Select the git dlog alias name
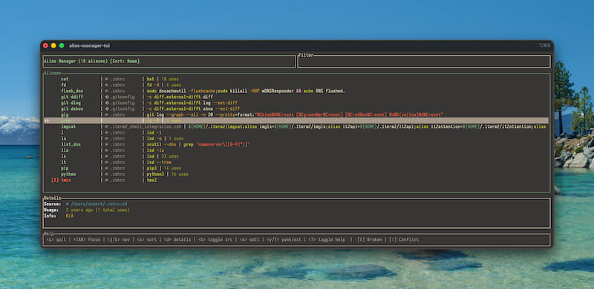This screenshot has height=289, width=594. tap(71, 103)
